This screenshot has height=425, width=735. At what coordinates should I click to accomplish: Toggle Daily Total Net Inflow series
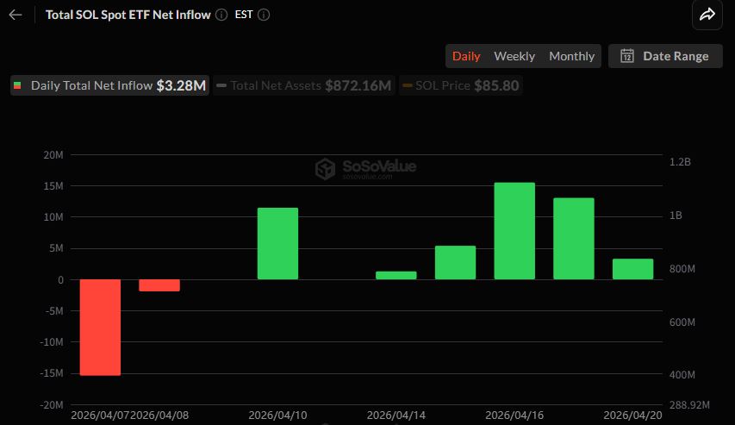coord(109,86)
